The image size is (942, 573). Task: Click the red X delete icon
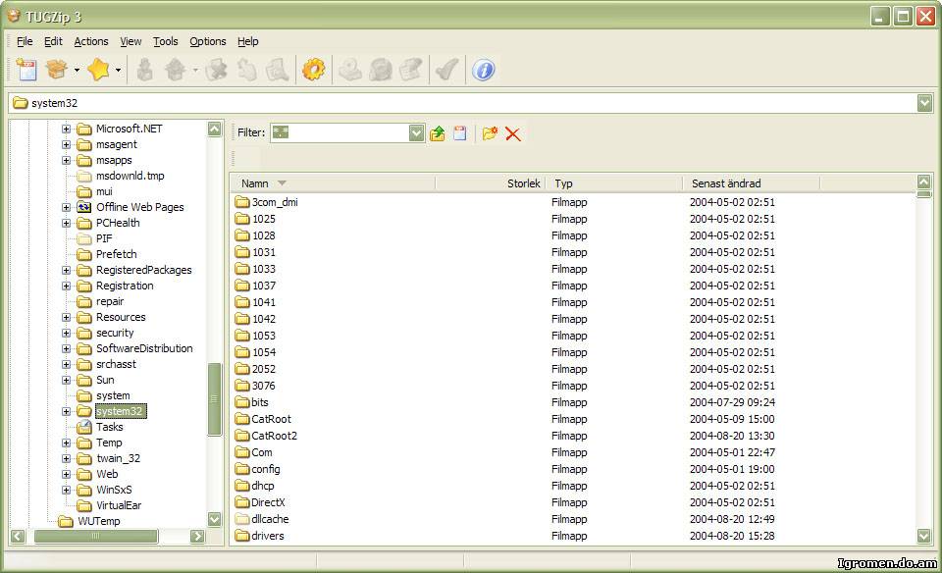[513, 133]
